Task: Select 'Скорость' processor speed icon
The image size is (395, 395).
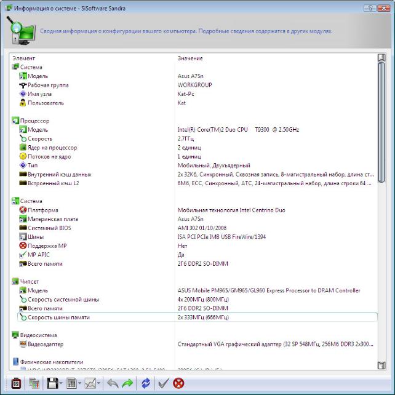Action: 23,138
